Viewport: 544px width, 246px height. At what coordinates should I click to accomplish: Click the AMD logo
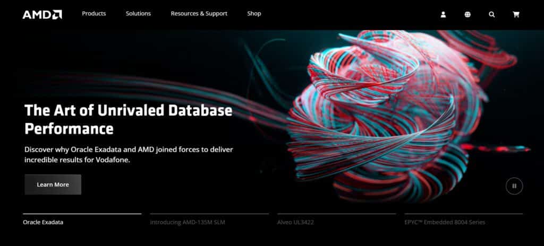42,14
